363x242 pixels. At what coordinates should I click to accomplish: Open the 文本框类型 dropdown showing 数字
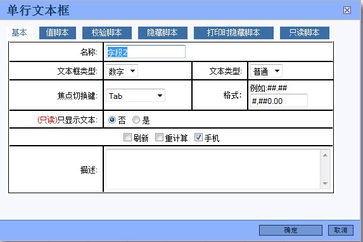pos(122,71)
